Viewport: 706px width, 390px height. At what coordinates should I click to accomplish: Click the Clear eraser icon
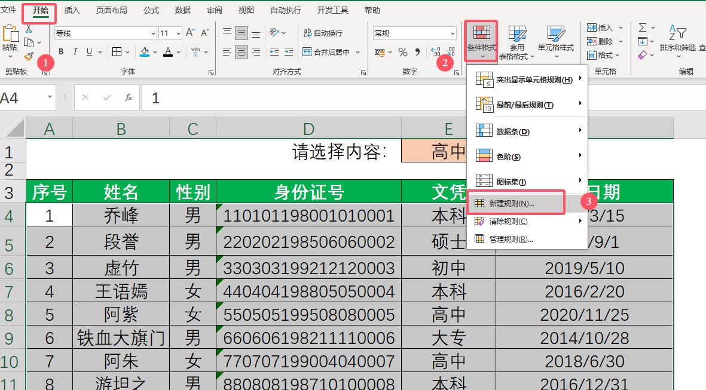pos(643,55)
